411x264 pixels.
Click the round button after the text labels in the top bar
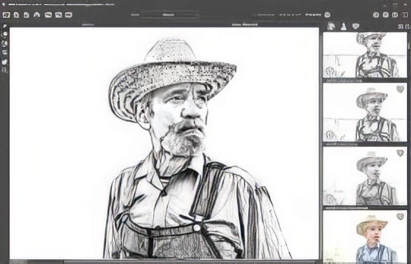(327, 15)
